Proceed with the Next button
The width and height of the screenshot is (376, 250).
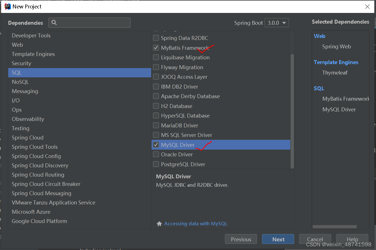tap(278, 239)
